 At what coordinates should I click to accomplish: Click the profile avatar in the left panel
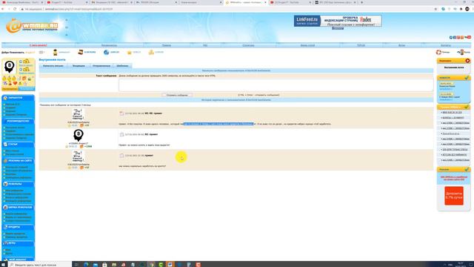click(x=10, y=67)
